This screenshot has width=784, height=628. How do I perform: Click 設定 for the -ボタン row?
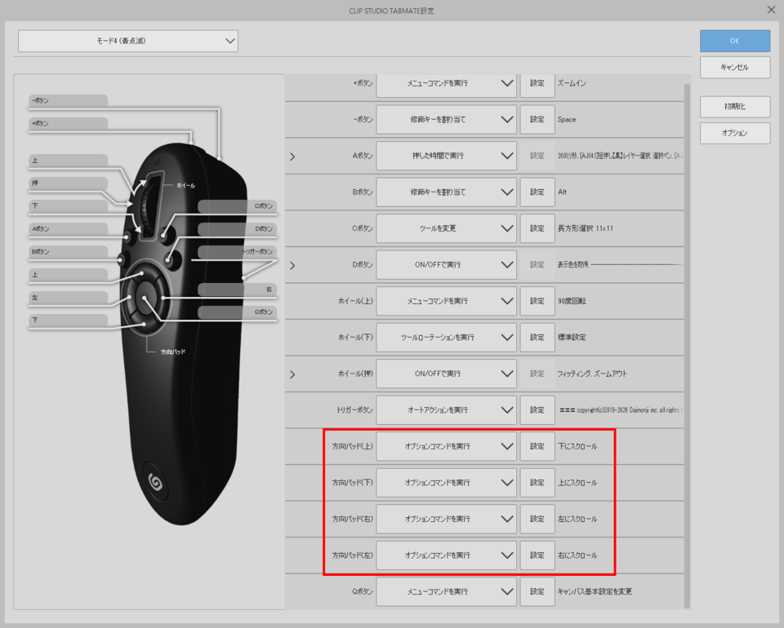pyautogui.click(x=537, y=120)
